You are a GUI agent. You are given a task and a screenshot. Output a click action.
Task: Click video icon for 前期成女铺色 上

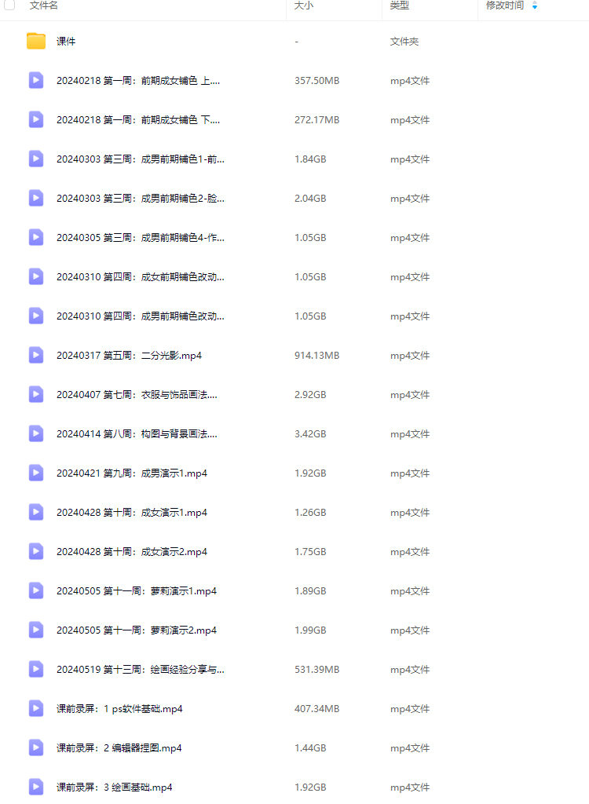36,81
